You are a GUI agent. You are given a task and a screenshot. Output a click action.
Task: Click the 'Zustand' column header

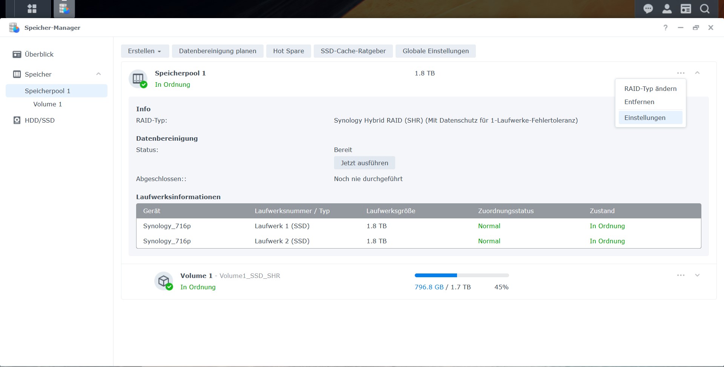(602, 211)
